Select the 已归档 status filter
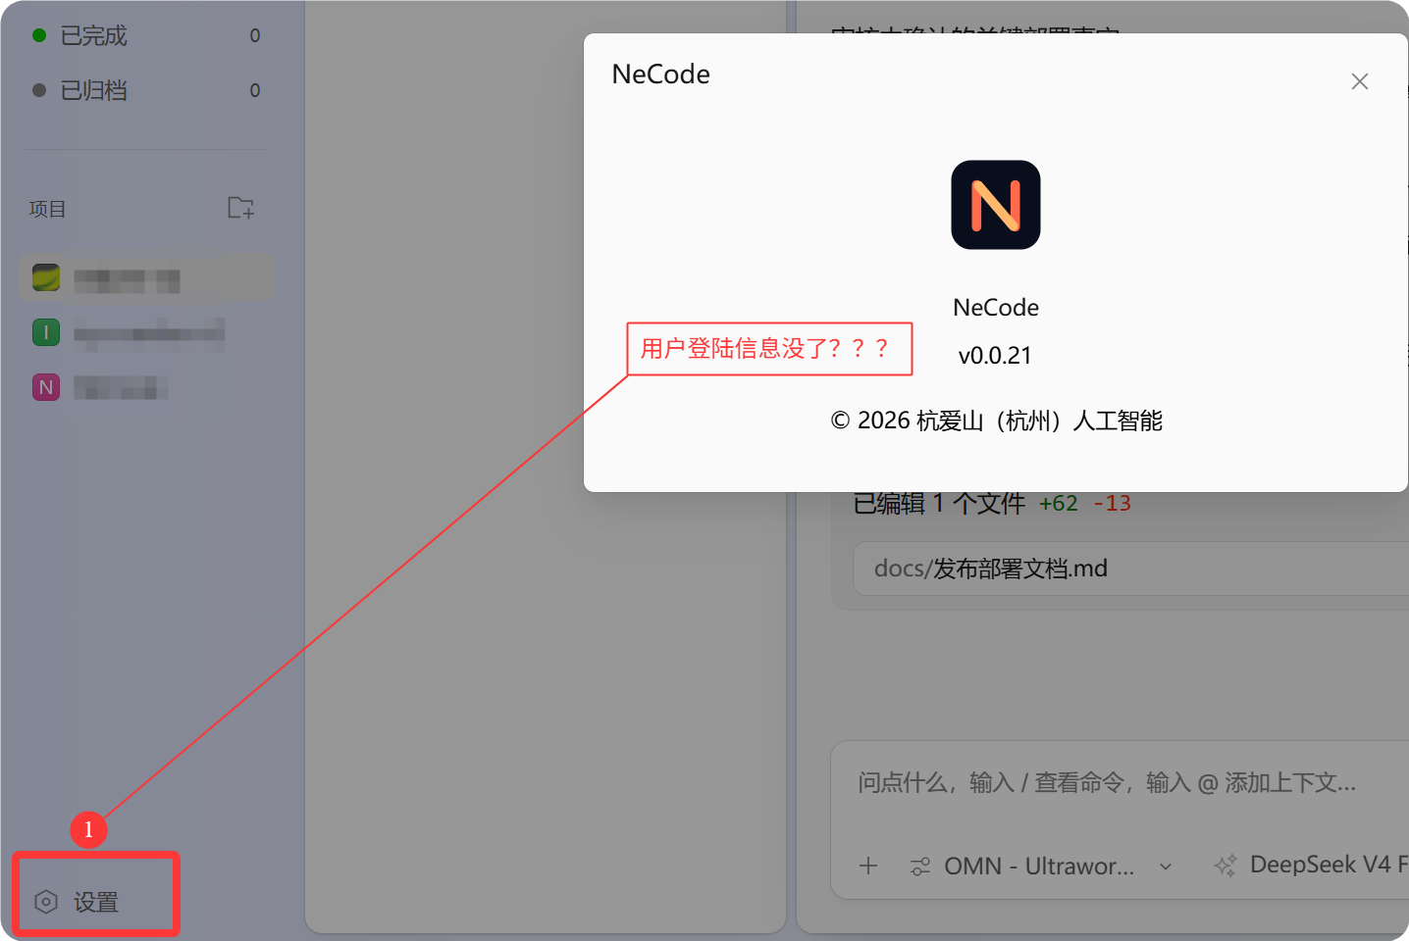Image resolution: width=1409 pixels, height=941 pixels. coord(146,90)
